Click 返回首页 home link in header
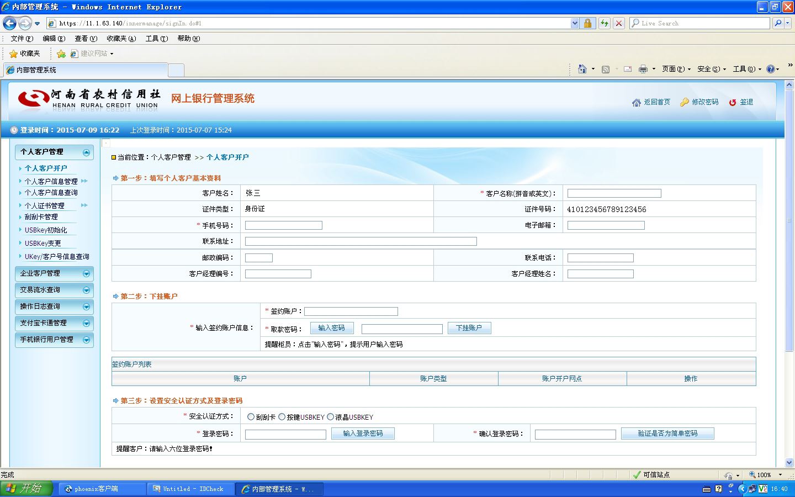The width and height of the screenshot is (795, 497). [651, 102]
